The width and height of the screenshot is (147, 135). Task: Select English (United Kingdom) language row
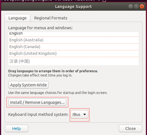73,53
